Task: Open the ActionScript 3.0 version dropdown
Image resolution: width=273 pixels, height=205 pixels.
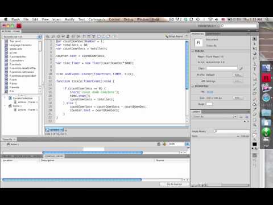Action: (x=22, y=36)
